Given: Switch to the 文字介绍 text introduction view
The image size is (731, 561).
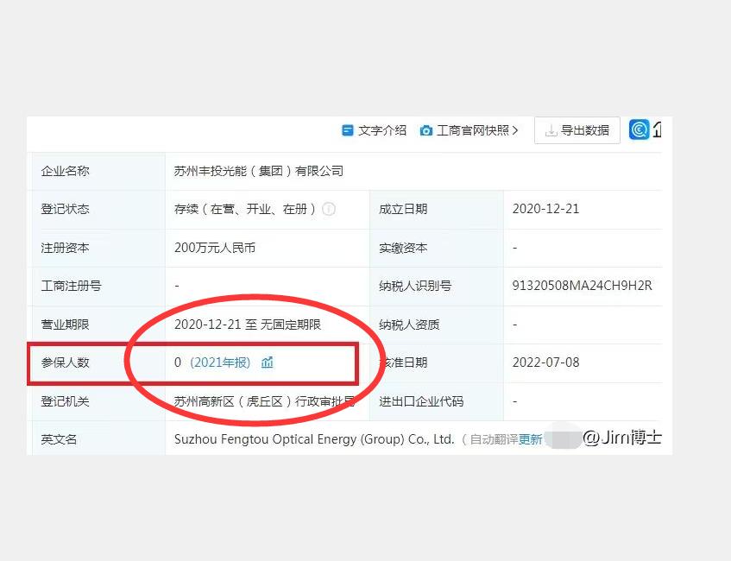Looking at the screenshot, I should (381, 131).
